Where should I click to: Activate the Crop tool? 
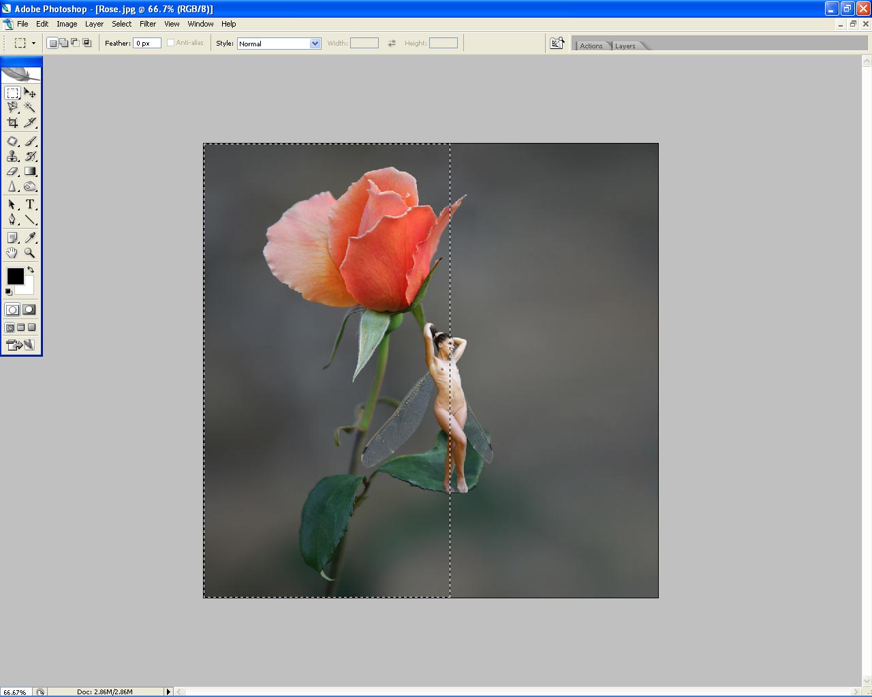[12, 123]
